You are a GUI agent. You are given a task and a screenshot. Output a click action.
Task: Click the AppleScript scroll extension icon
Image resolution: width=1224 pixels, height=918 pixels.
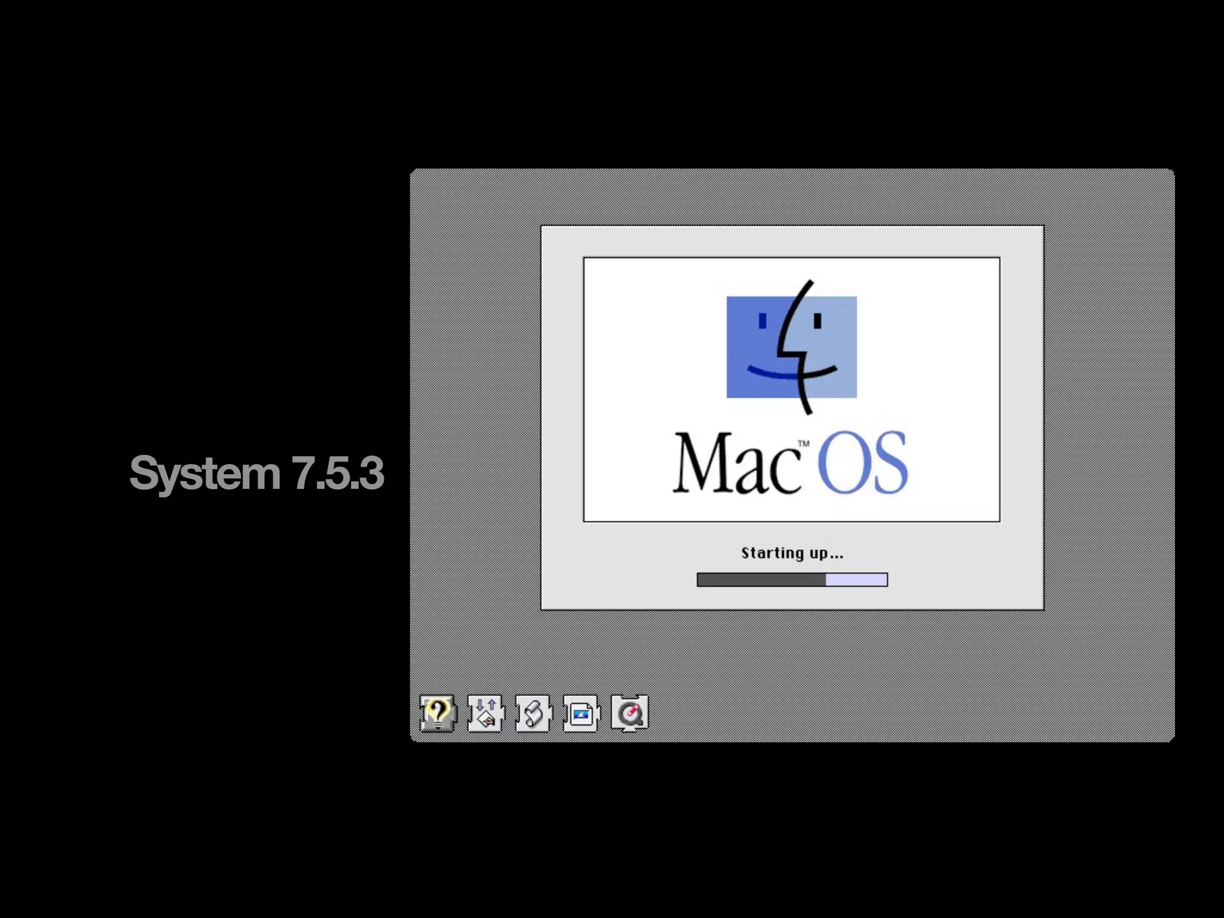[533, 712]
